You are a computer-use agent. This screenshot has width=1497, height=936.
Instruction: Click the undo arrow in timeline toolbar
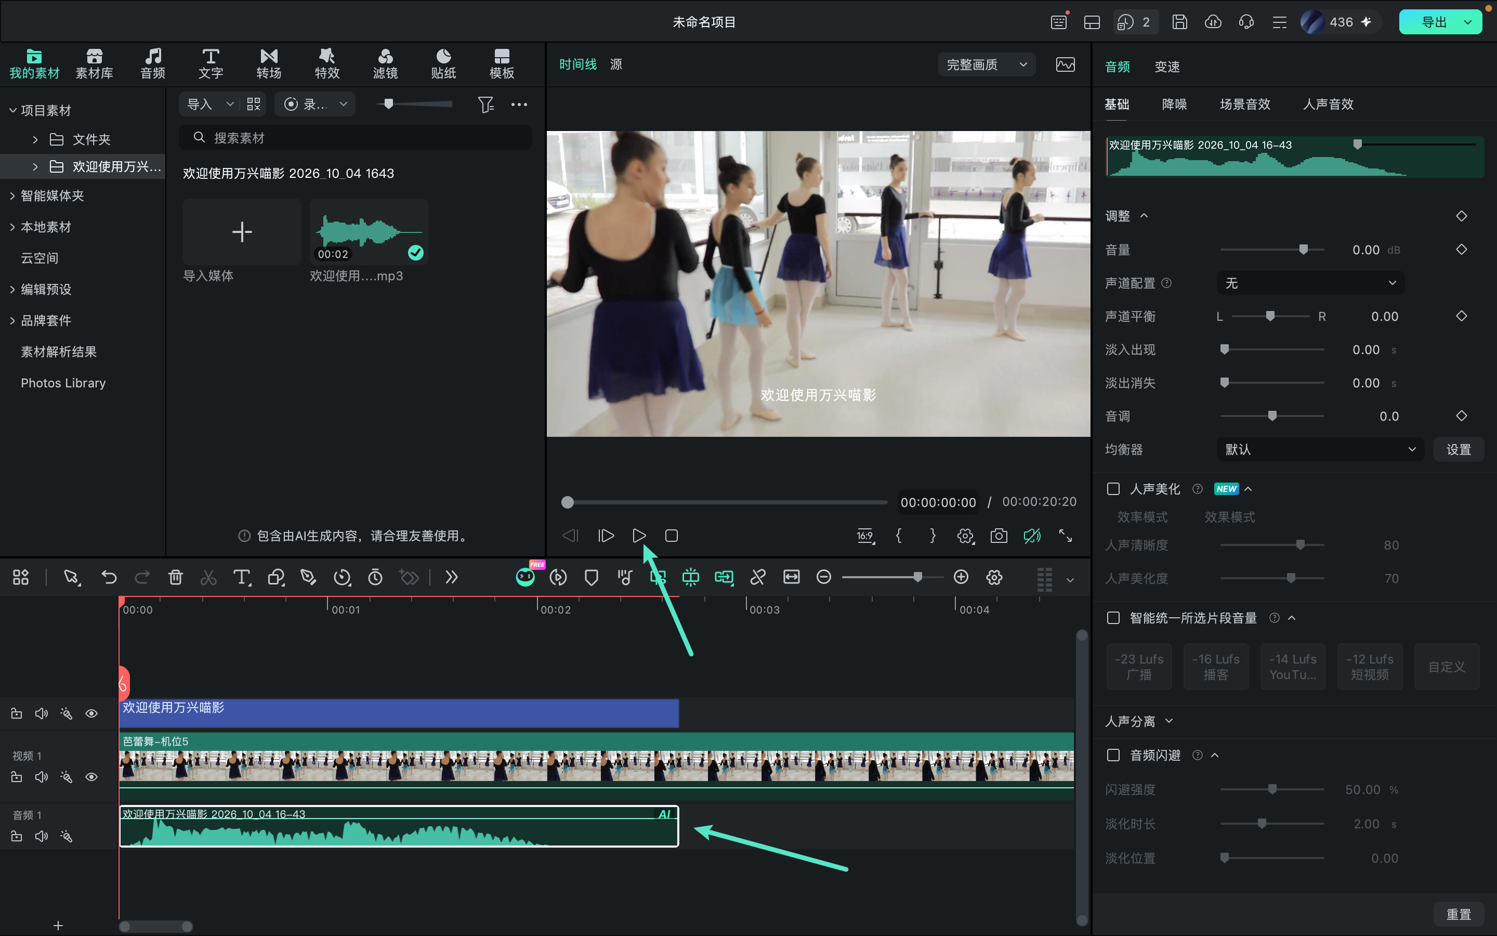point(109,577)
